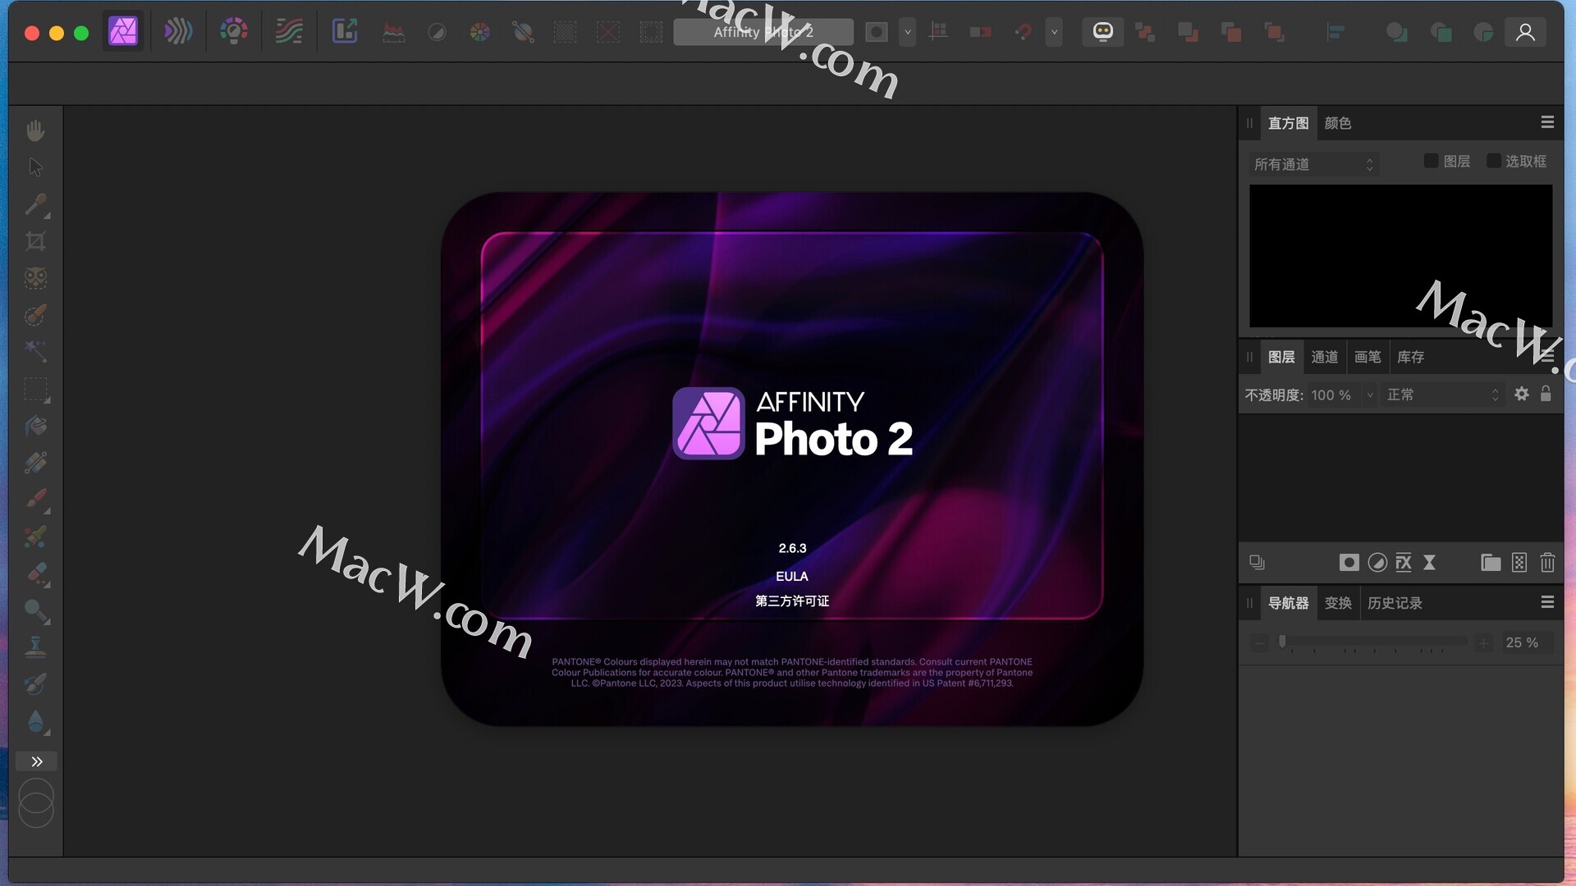Viewport: 1576px width, 886px height.
Task: Enable the 图层 histogram checkbox
Action: coord(1431,161)
